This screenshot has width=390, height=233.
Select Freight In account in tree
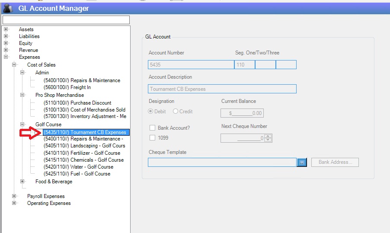[67, 87]
